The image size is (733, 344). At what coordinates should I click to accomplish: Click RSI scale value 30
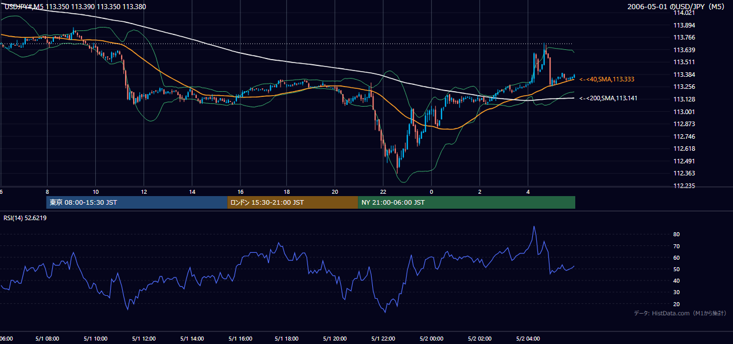(x=677, y=292)
